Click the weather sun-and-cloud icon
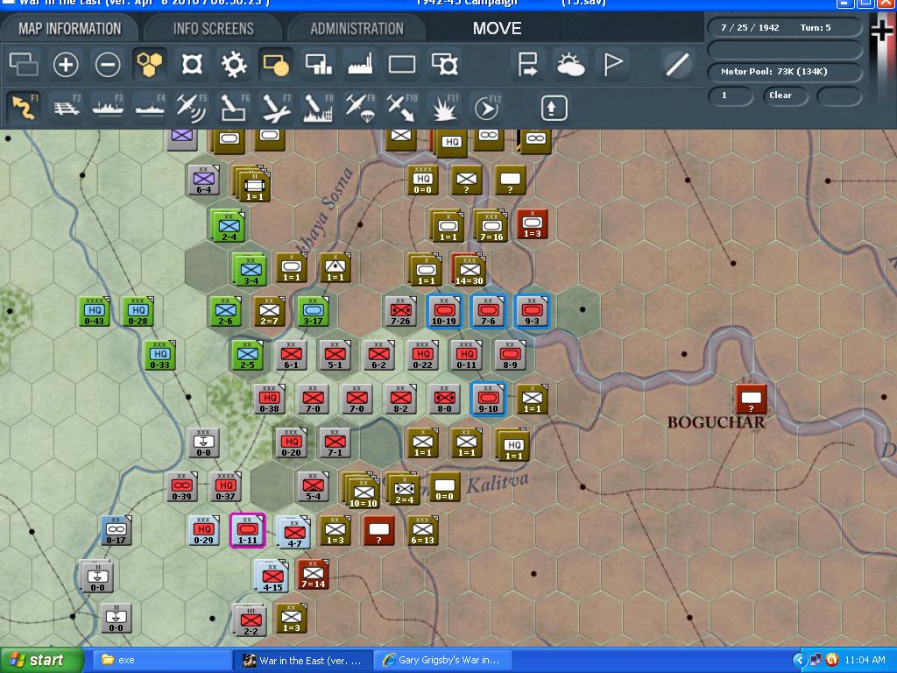Screen dimensions: 897x673 569,64
